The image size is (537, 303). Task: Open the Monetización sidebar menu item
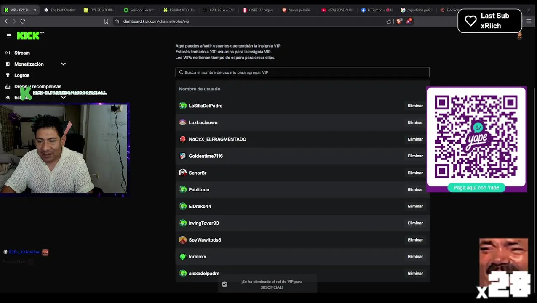coord(29,64)
